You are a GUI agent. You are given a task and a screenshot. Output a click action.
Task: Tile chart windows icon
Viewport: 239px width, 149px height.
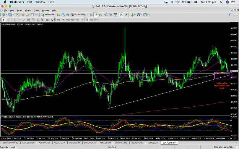pyautogui.click(x=115, y=15)
